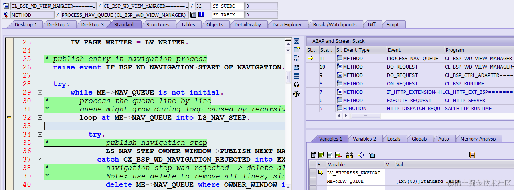Click the yellow boxes with down arrows icon

click(x=350, y=155)
